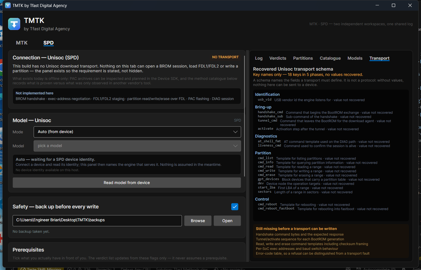Click the cmd_erase key entry
421x270 pixels.
(267, 175)
